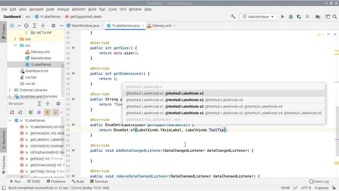Click override gutter icon beside addDataChangedListener
The width and height of the screenshot is (339, 191).
click(74, 151)
